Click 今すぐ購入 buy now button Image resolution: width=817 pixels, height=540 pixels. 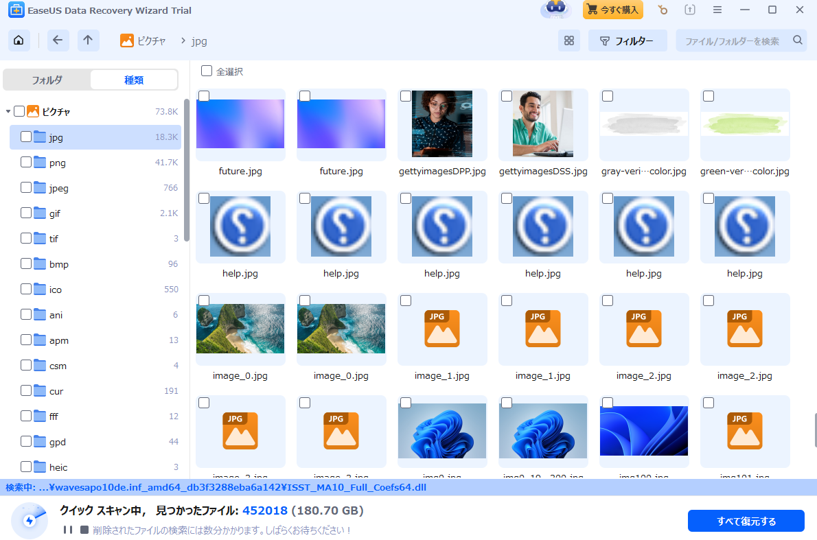[x=612, y=10]
